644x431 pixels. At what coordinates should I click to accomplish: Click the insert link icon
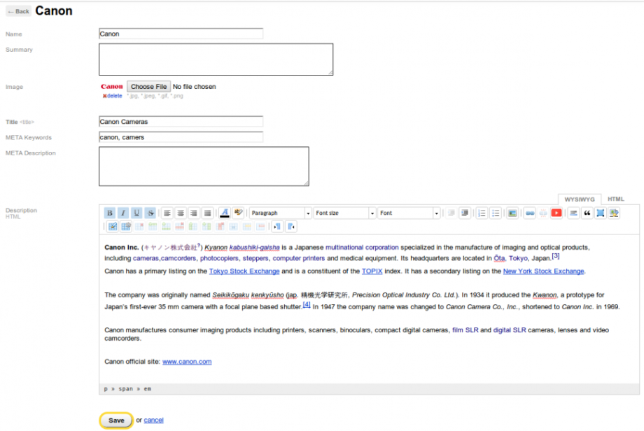tap(530, 213)
